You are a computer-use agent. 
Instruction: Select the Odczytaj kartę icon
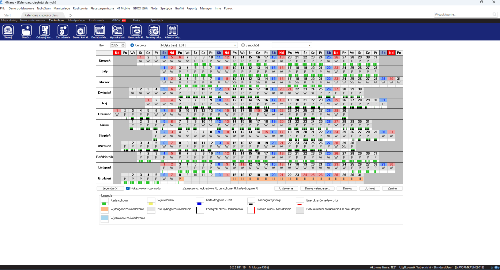[44, 32]
